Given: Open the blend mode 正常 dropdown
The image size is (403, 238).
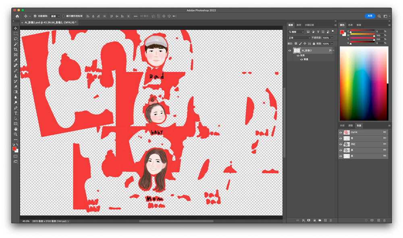Looking at the screenshot, I should pos(299,38).
